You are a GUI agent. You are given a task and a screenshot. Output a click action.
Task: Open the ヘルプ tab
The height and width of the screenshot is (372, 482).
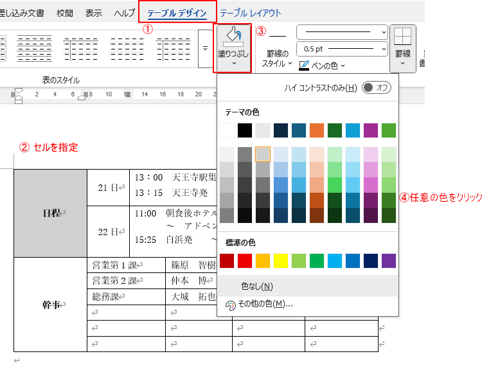pos(125,13)
